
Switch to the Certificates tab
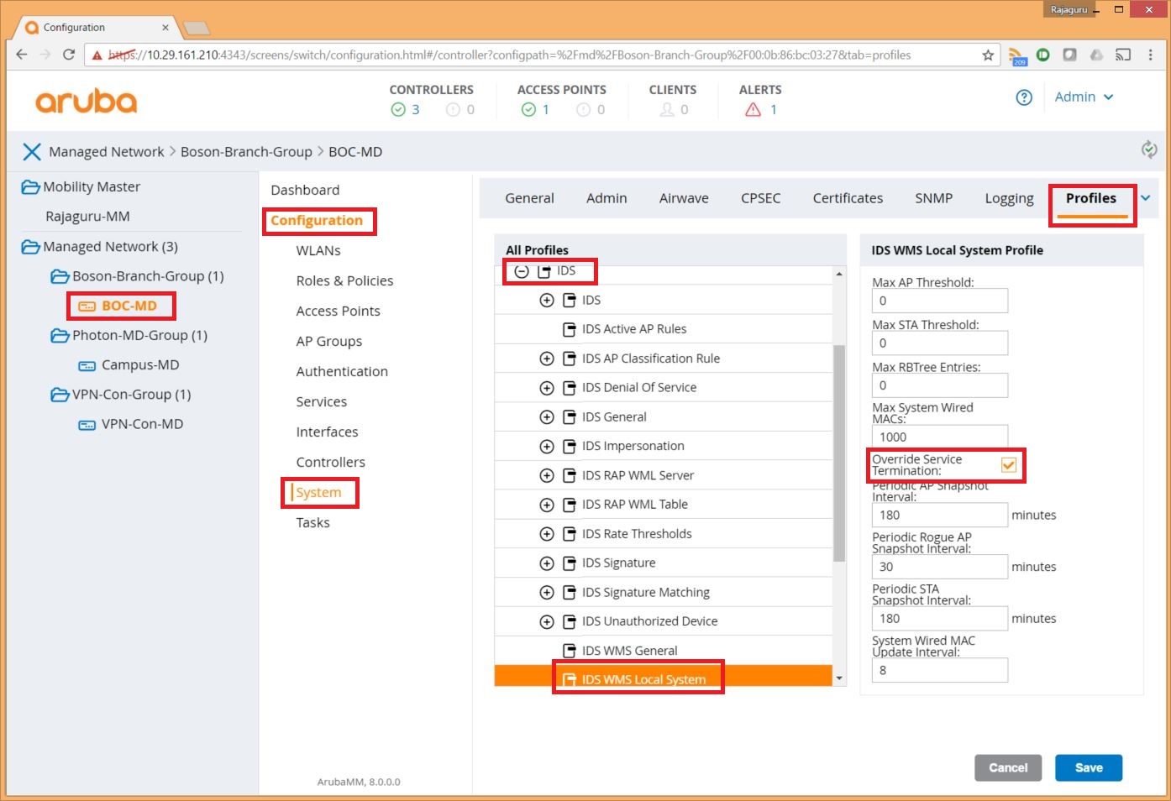pyautogui.click(x=848, y=199)
